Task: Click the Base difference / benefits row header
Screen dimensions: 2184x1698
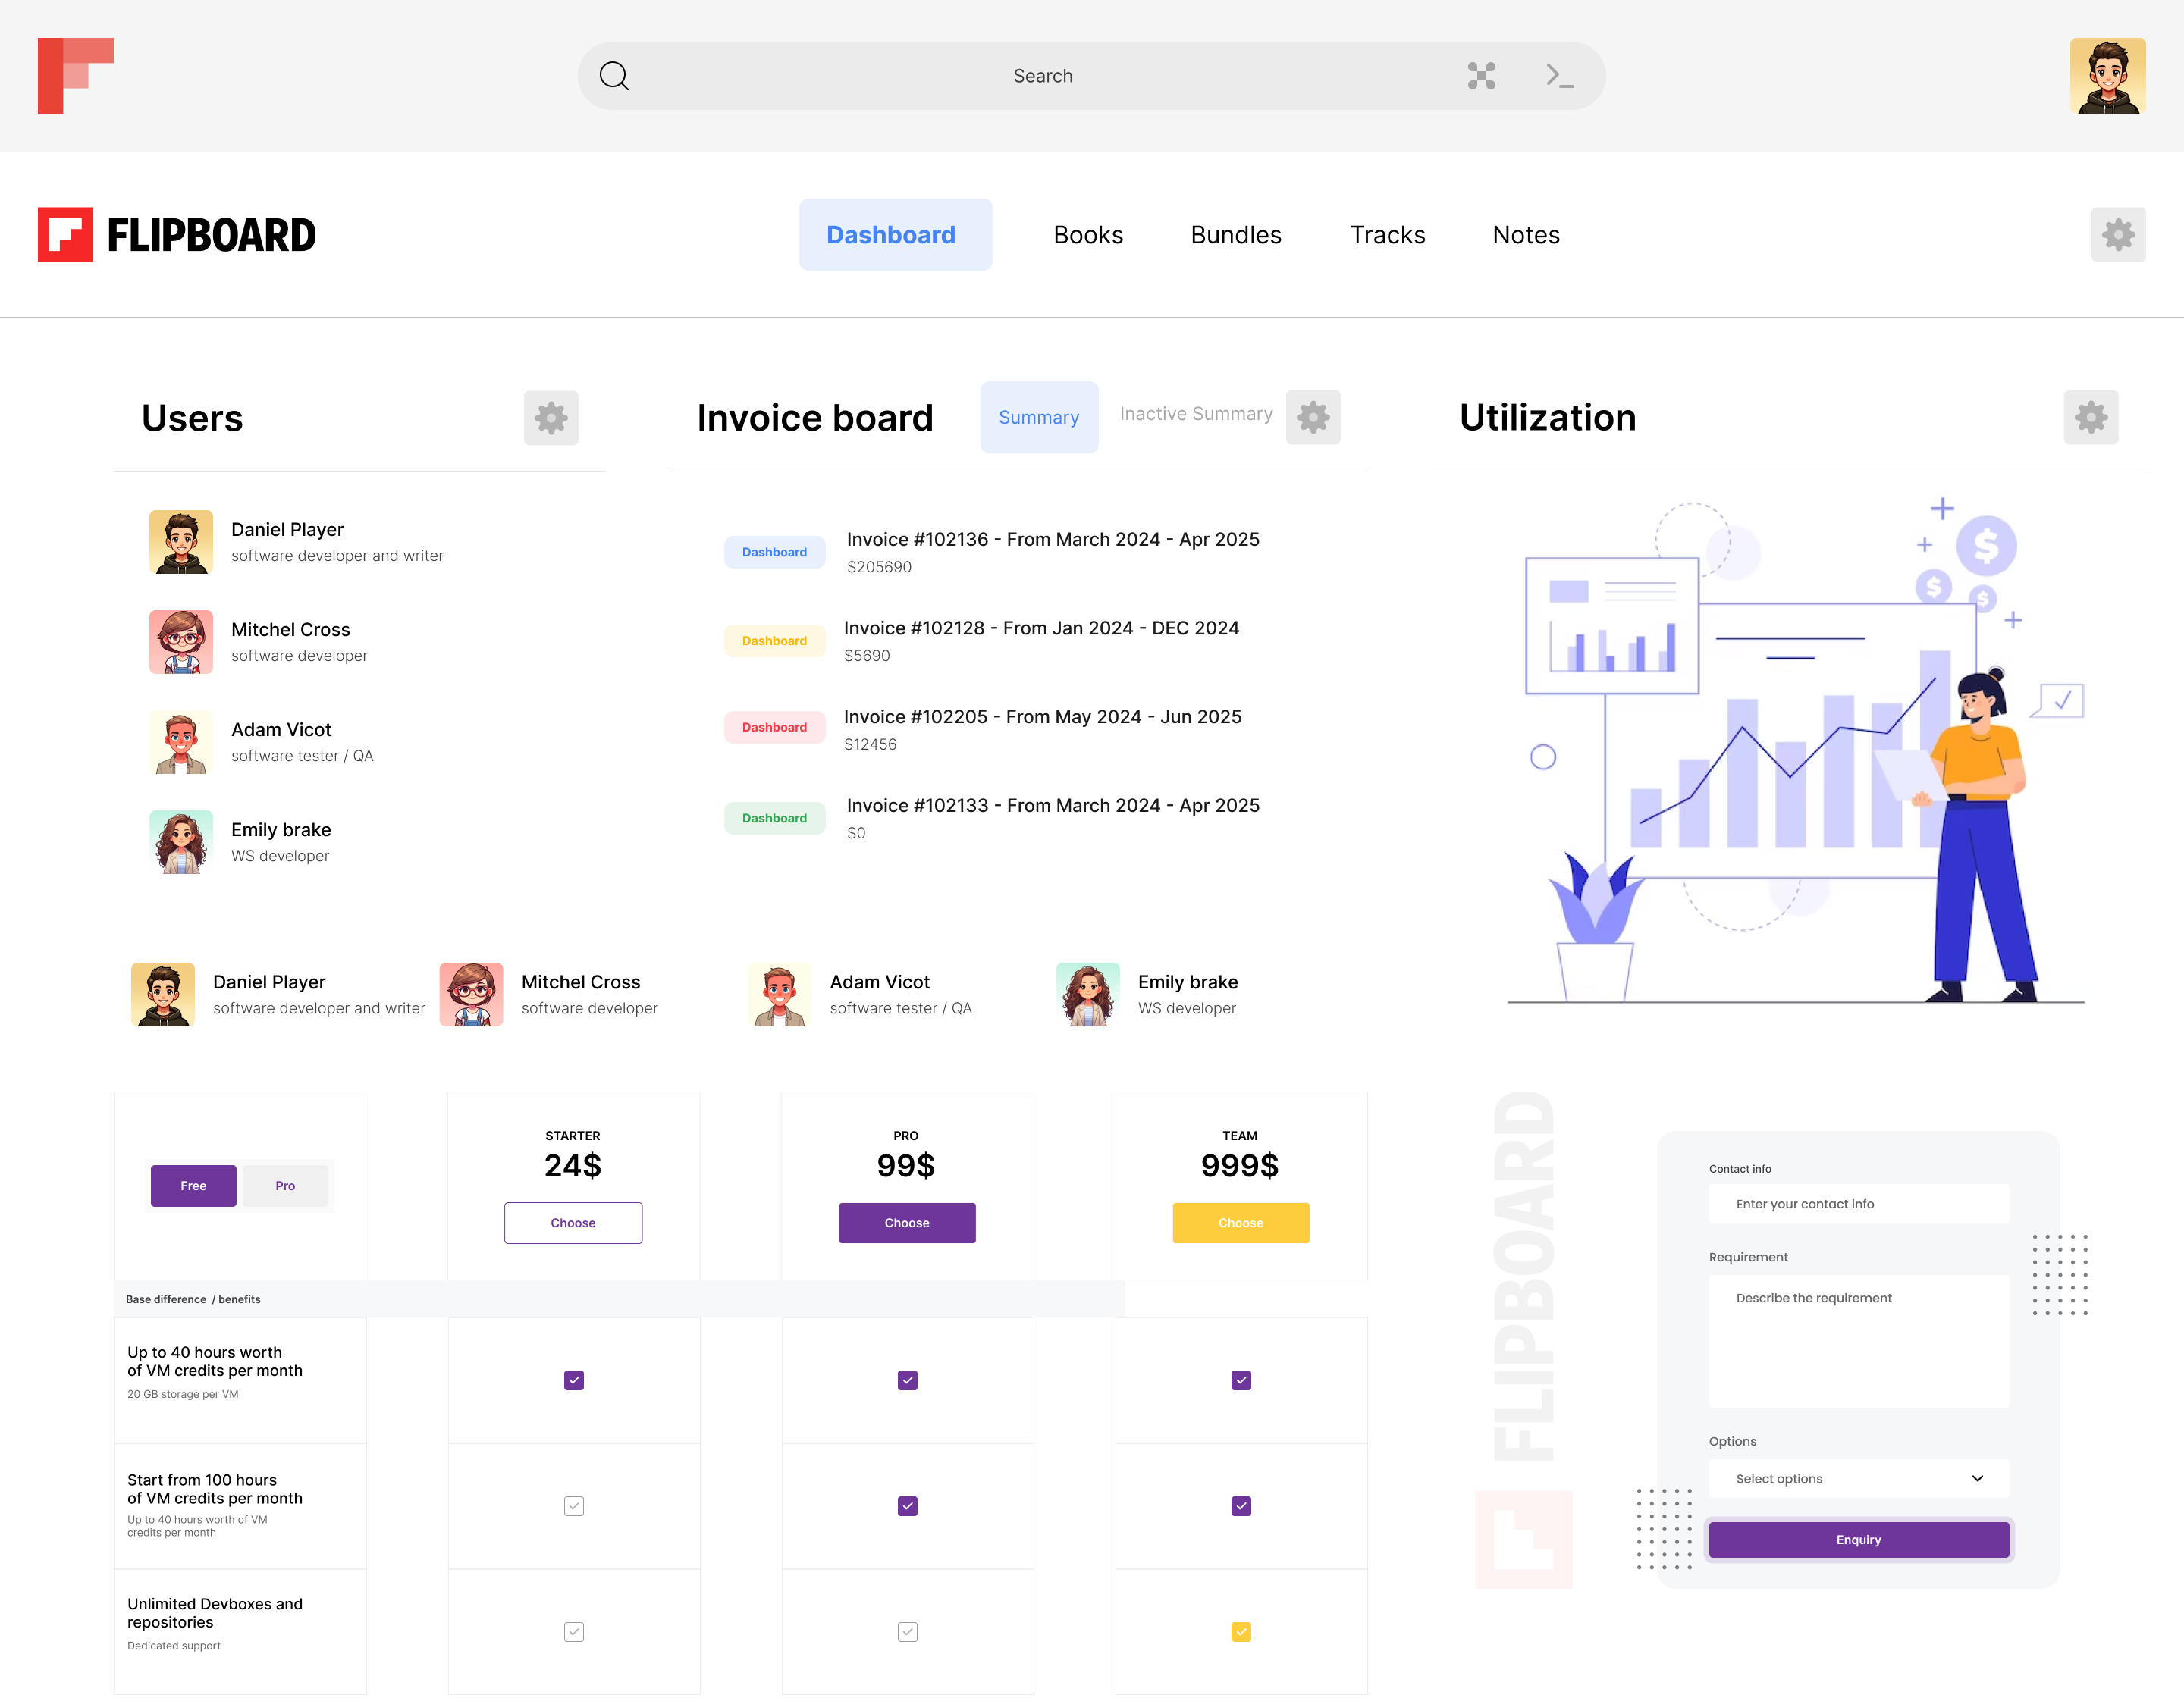Action: [619, 1299]
